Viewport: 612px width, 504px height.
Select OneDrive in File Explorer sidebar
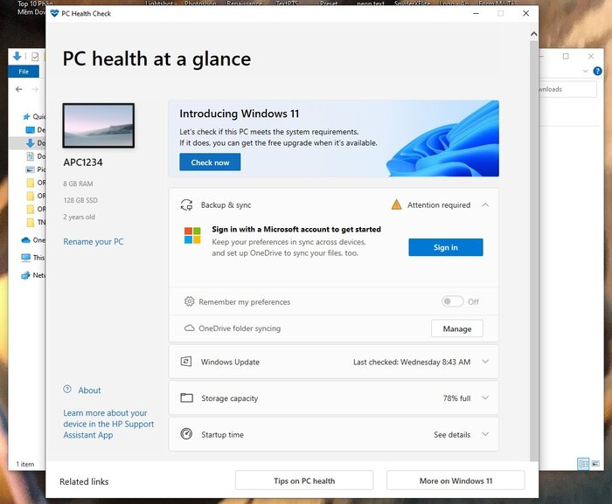(33, 240)
